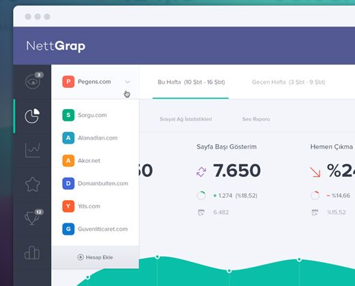This screenshot has width=355, height=286.
Task: Click the + 1.274 (%18,52) change text
Action: [x=235, y=195]
